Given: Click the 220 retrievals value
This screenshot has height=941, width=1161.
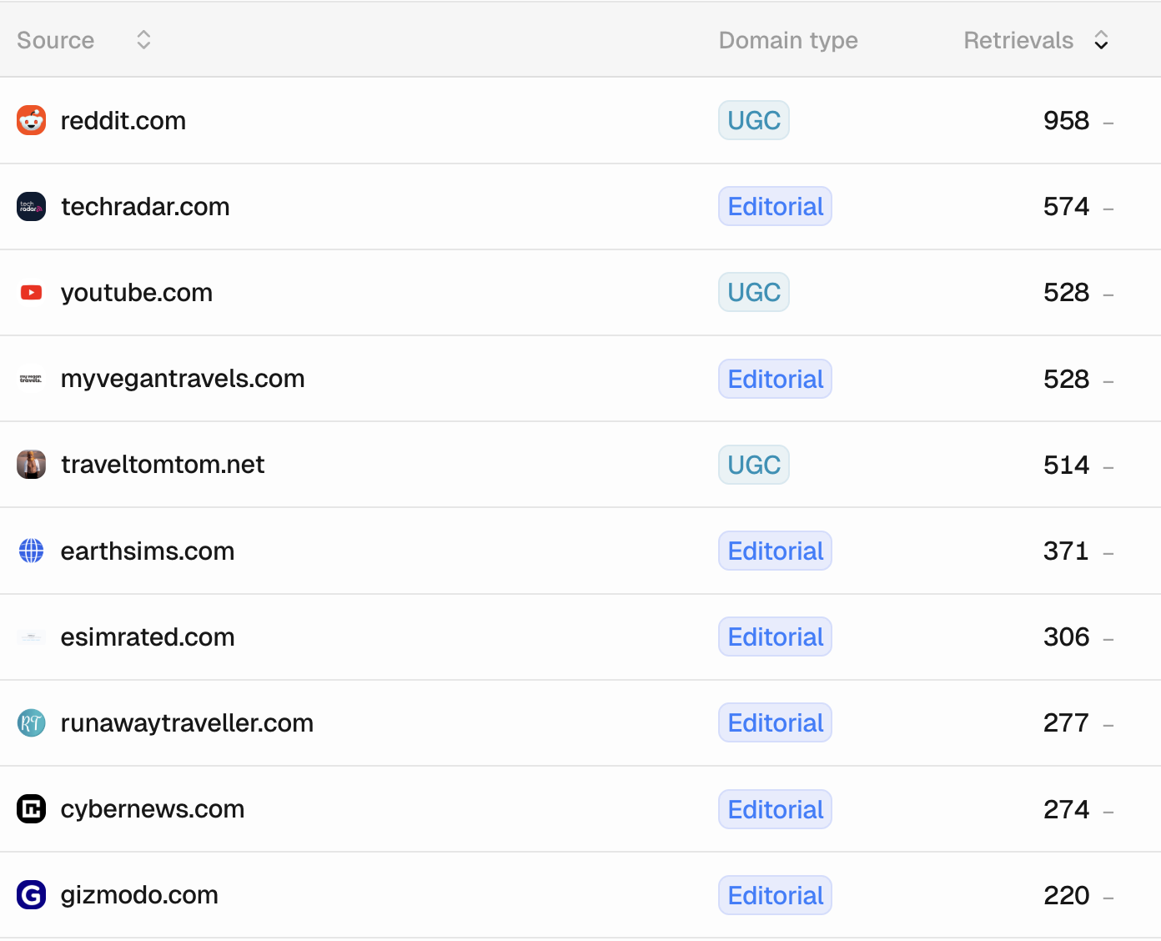Looking at the screenshot, I should click(1066, 895).
